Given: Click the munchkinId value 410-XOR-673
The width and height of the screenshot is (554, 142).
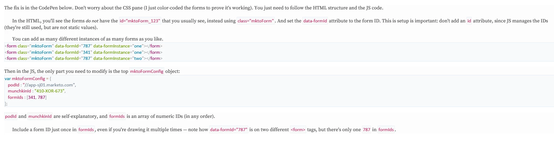Looking at the screenshot, I should coord(49,91).
